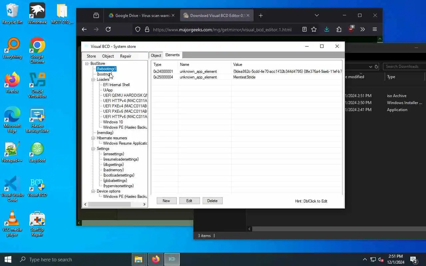The width and height of the screenshot is (426, 266).
Task: Click Firefox bookmark star icon
Action: (x=314, y=29)
